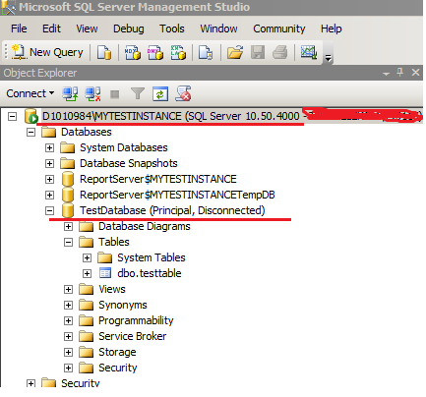Open the Edit menu
Viewport: 426px width, 397px height.
click(x=51, y=28)
